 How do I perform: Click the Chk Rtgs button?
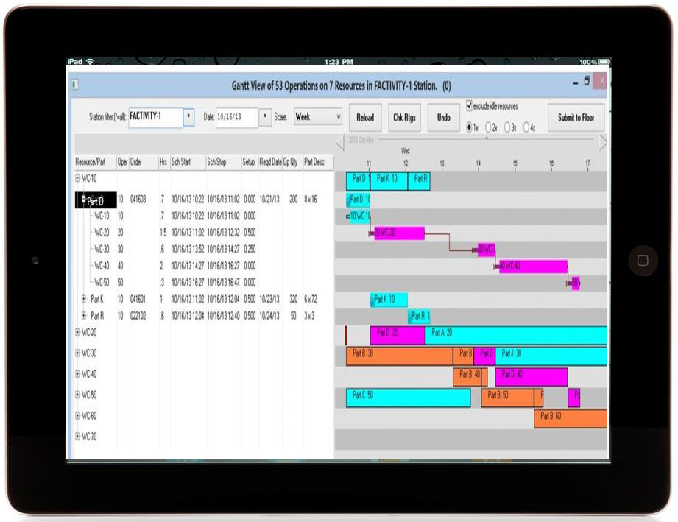pos(403,117)
